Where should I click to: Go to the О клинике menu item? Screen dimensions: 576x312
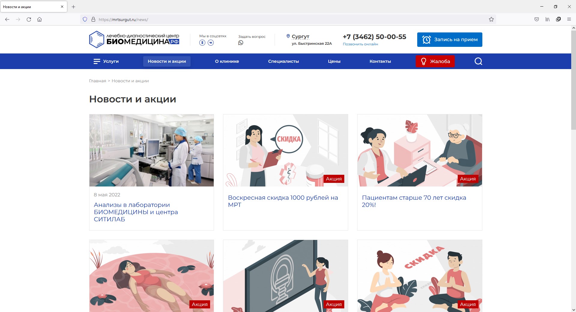pyautogui.click(x=227, y=61)
